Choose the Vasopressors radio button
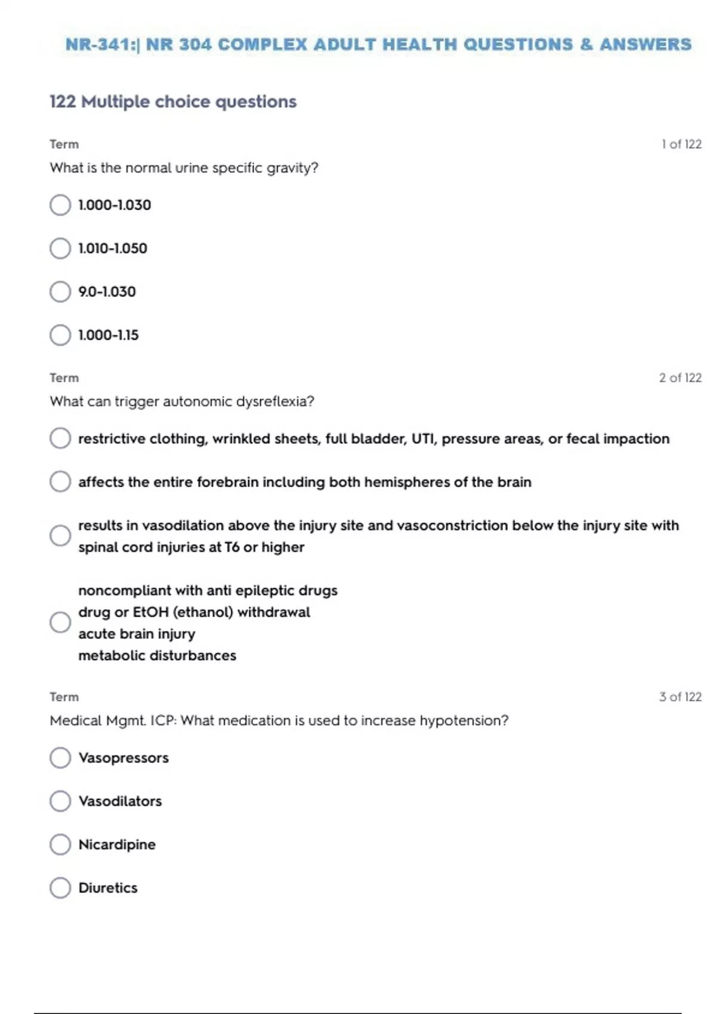 [60, 758]
